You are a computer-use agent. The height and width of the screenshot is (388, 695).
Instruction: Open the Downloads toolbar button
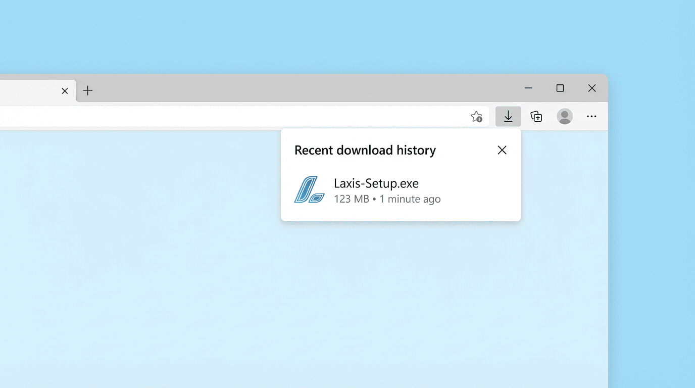tap(508, 117)
